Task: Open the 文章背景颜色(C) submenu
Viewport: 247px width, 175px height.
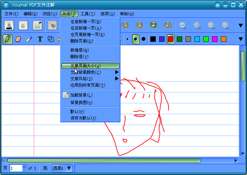Action: pyautogui.click(x=90, y=72)
